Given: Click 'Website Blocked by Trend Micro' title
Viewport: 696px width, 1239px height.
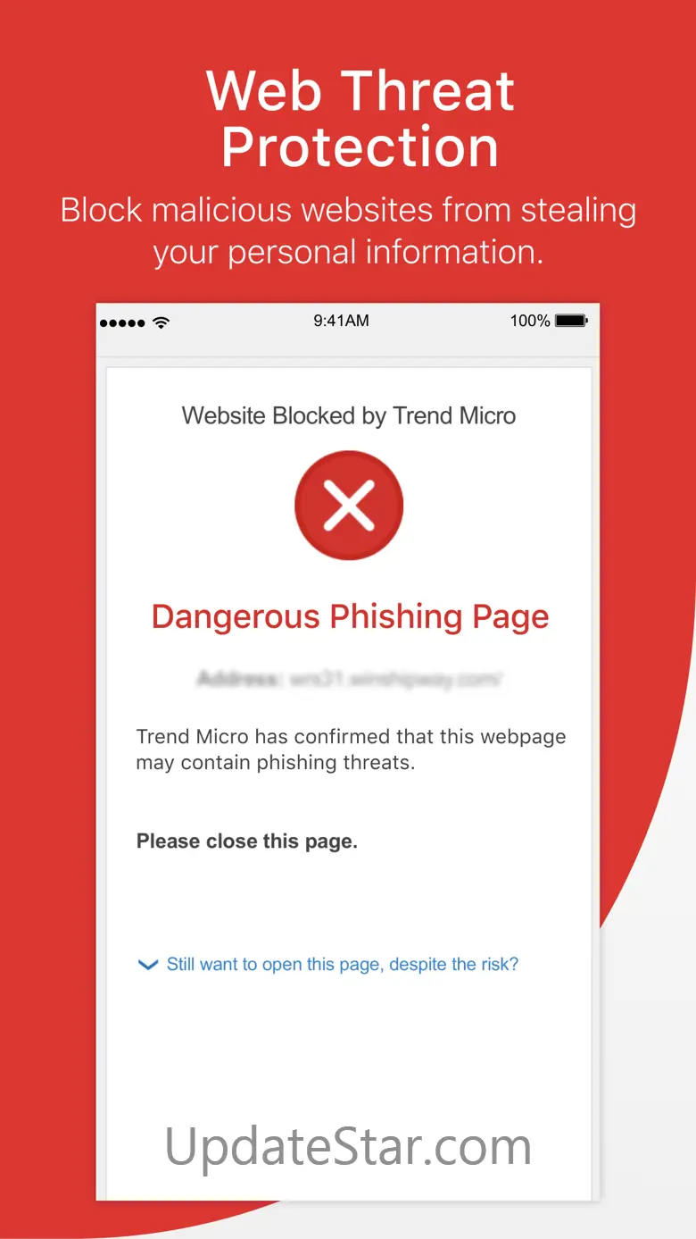Looking at the screenshot, I should [x=349, y=416].
